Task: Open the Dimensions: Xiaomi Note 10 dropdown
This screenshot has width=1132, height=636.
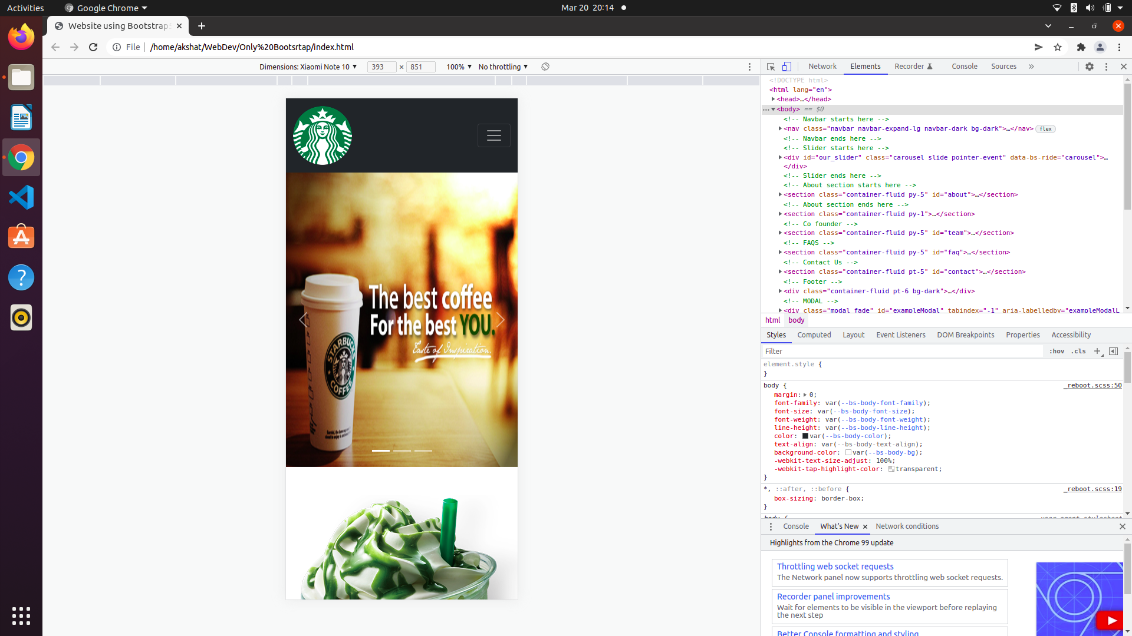Action: click(308, 67)
